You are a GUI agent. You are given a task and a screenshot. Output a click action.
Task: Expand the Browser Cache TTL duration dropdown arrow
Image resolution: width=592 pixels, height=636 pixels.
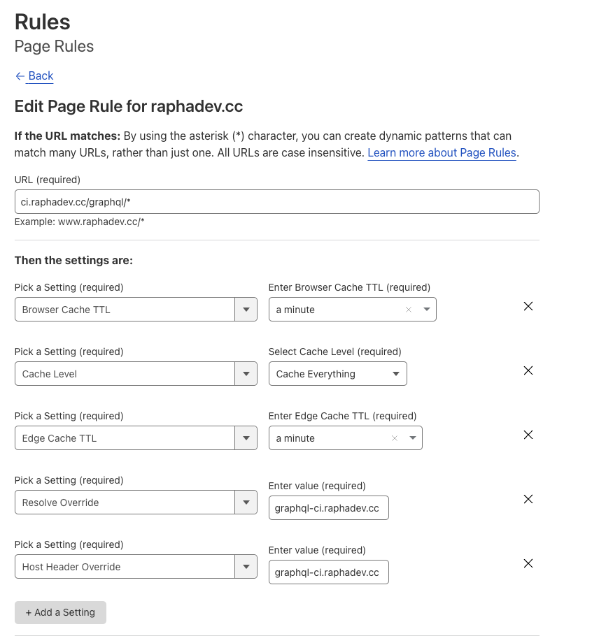427,310
